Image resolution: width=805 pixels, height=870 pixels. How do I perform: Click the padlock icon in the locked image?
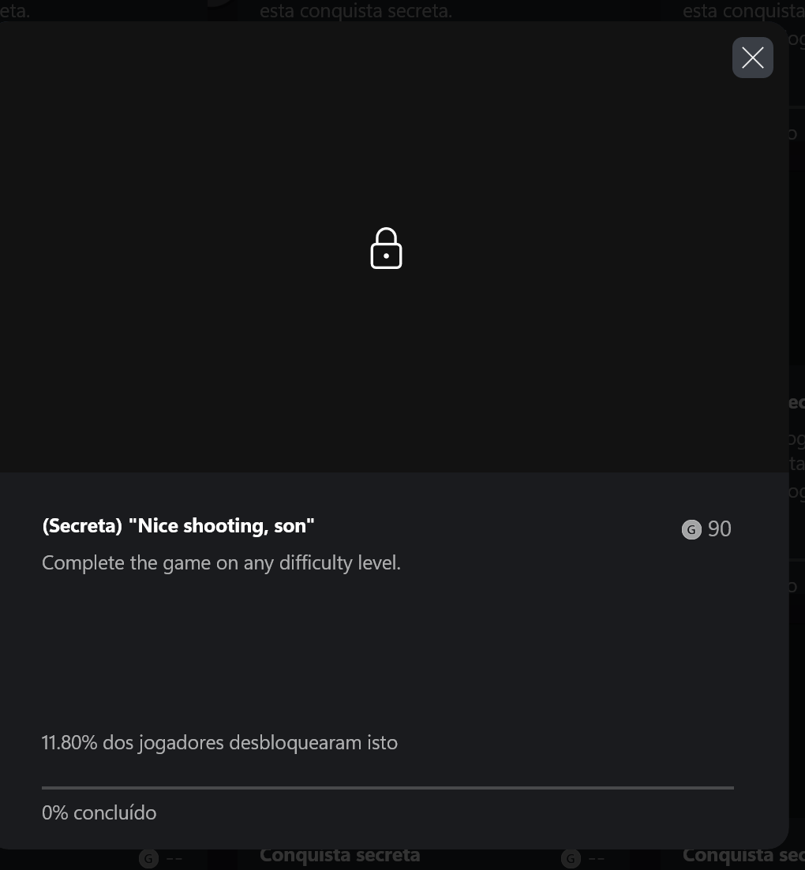tap(387, 248)
